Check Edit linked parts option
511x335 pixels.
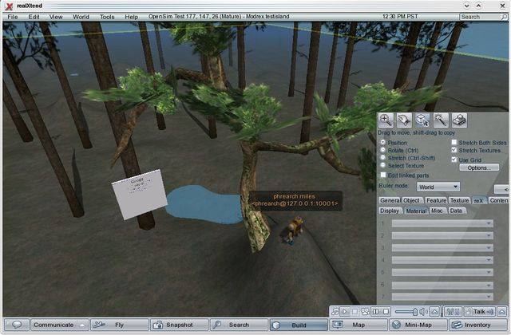[x=382, y=175]
